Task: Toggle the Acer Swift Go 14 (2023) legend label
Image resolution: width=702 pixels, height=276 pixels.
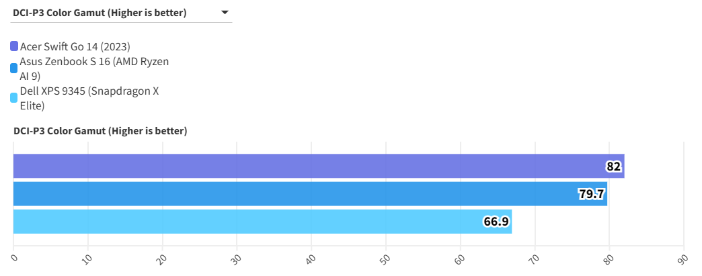Action: 75,46
